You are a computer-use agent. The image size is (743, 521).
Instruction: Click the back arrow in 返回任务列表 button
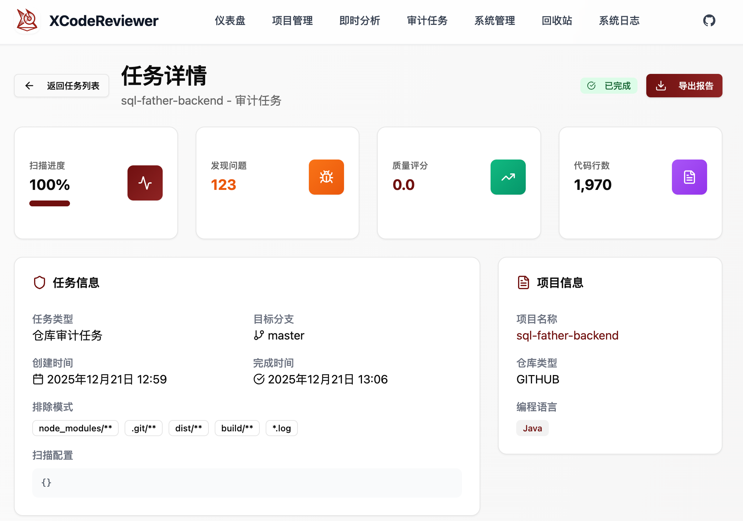pos(29,86)
